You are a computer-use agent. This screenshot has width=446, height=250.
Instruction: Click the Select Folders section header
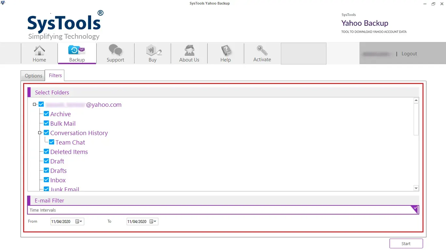[x=223, y=92]
